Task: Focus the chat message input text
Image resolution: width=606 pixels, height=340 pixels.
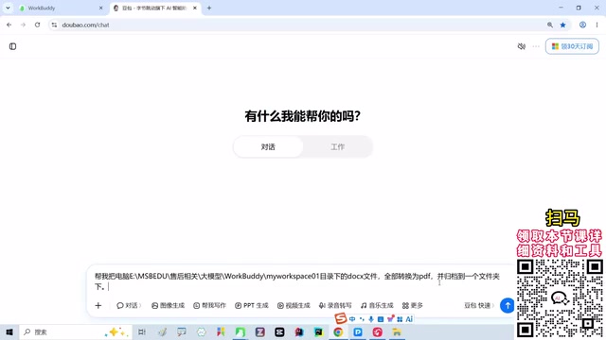Action: pyautogui.click(x=296, y=281)
